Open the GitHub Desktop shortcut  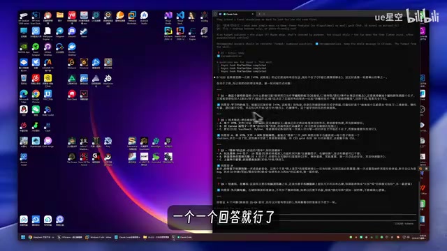(47, 49)
